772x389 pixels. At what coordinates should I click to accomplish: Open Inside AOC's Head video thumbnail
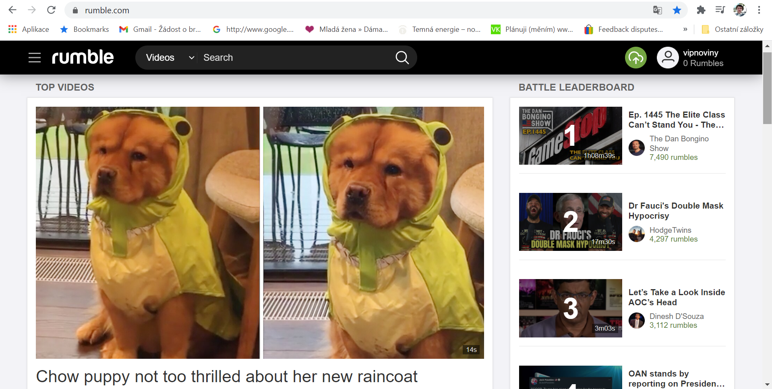click(x=570, y=308)
